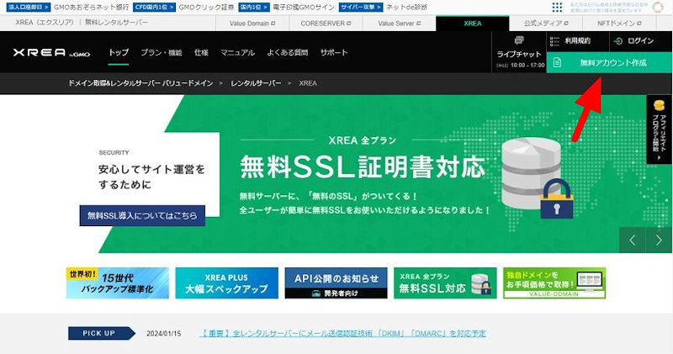
Task: Click the 無料アカウント作成 button
Action: pyautogui.click(x=609, y=63)
